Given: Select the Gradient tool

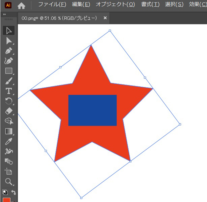Looking at the screenshot, I should pyautogui.click(x=9, y=131).
